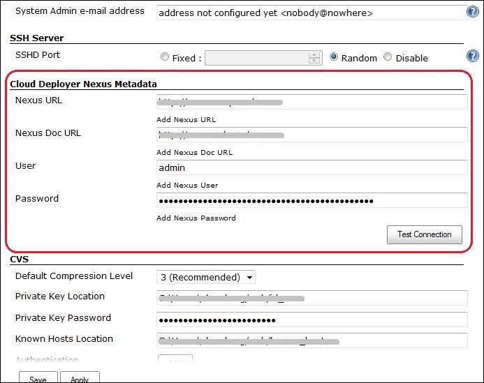Edit the System Admin e-mail address field
Viewport: 484px width, 383px height.
point(311,13)
